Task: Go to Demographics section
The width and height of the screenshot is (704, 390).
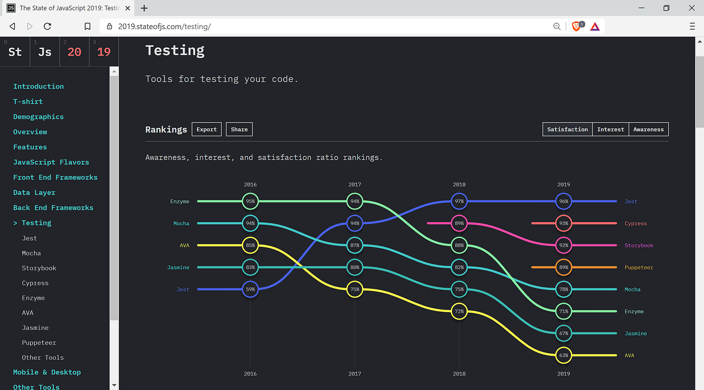Action: (x=38, y=117)
